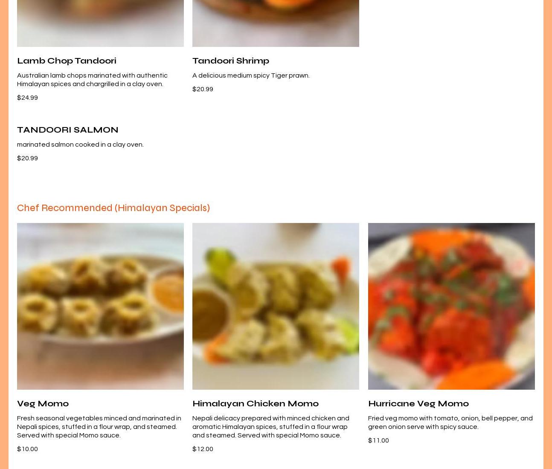Click the Tandoori Shrimp image

pos(276,23)
